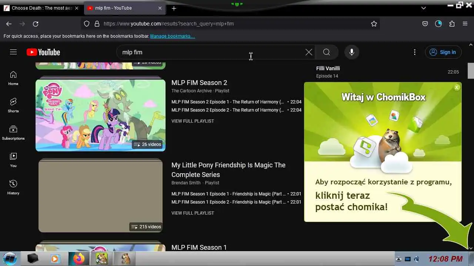Click the YouTube URL in address bar
Screen dimensions: 474x266
(x=168, y=24)
